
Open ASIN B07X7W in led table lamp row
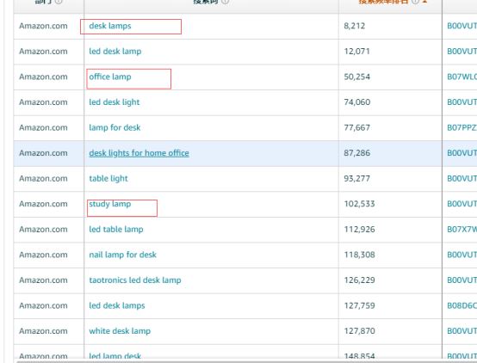[x=462, y=230]
